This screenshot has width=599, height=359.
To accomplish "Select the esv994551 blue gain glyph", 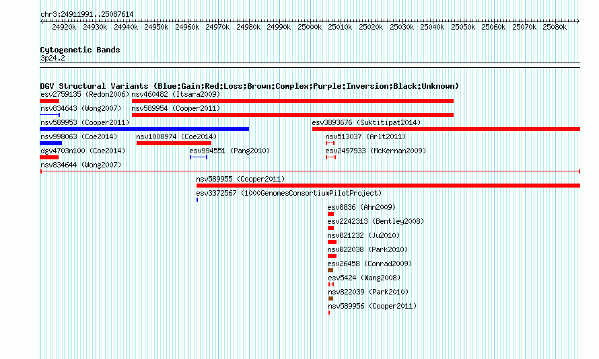I will 199,157.
